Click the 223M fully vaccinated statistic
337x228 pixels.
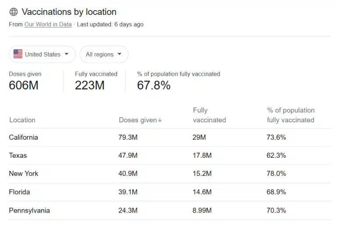tap(90, 85)
